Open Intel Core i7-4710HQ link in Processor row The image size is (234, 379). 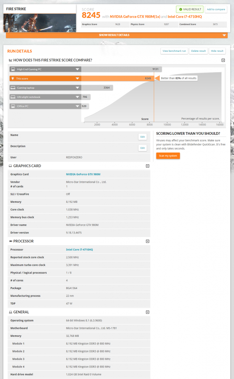click(x=79, y=250)
